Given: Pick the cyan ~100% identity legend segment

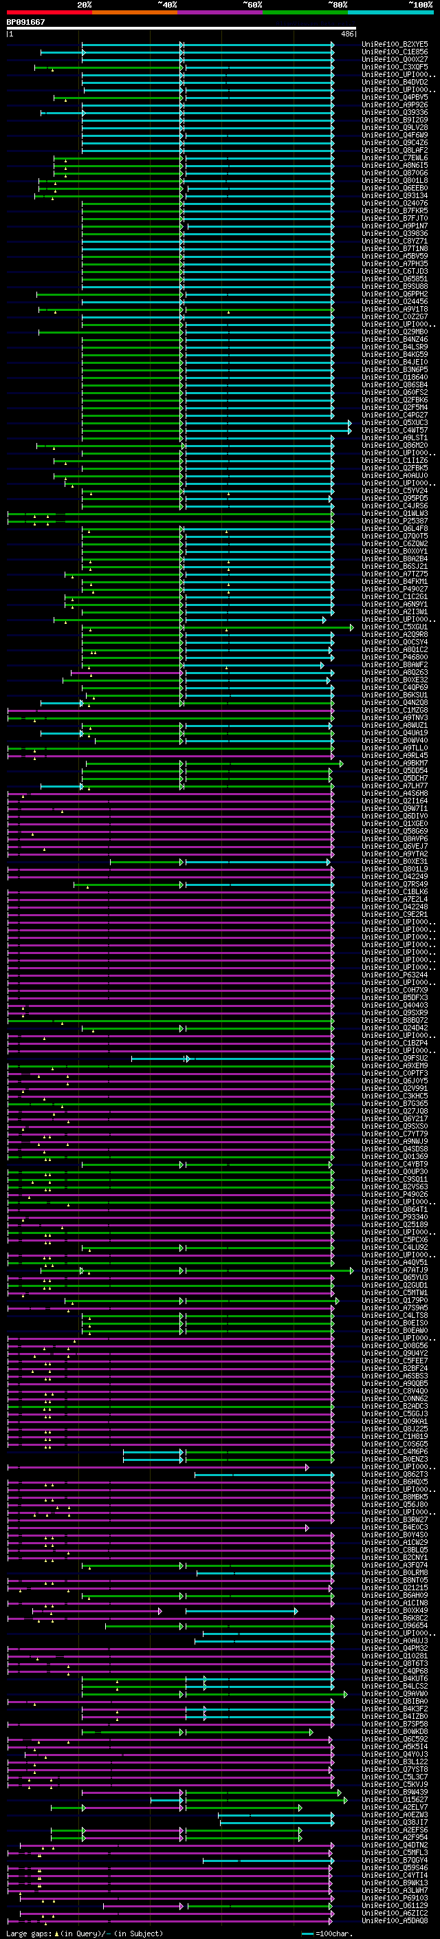Looking at the screenshot, I should click(x=390, y=12).
